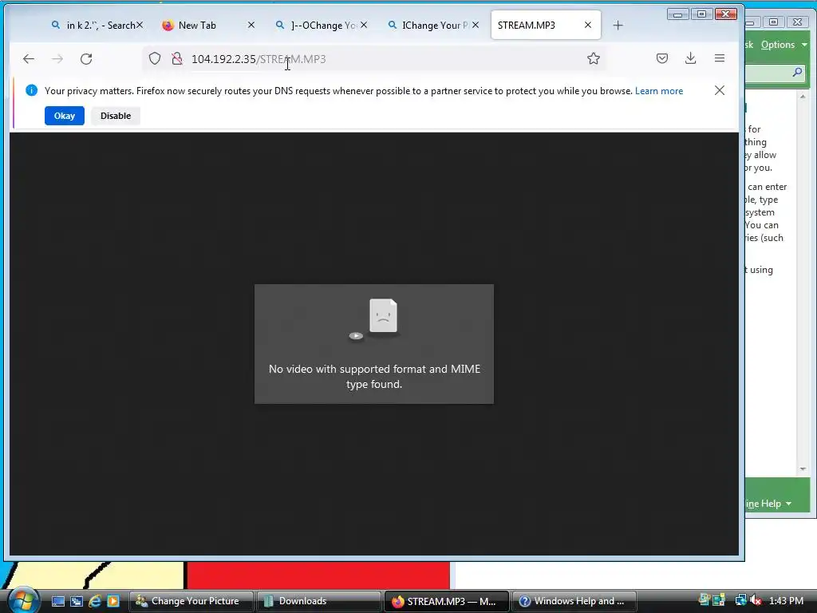
Task: Open Windows Help and Support taskbar button
Action: click(574, 601)
